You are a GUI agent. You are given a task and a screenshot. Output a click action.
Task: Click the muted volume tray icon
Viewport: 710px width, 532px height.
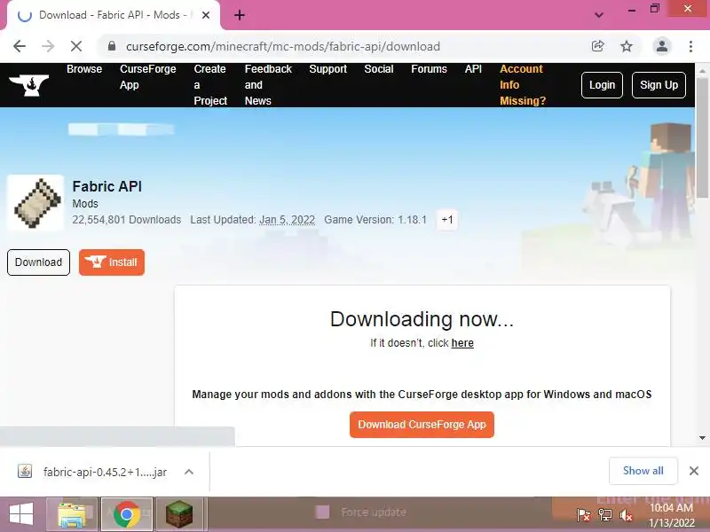coord(627,515)
